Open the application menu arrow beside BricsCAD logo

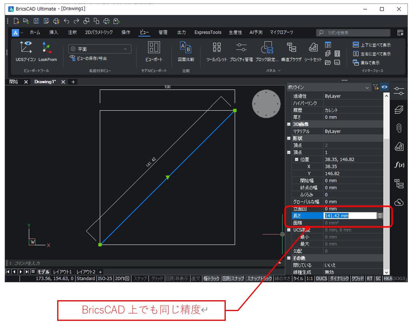pyautogui.click(x=22, y=33)
